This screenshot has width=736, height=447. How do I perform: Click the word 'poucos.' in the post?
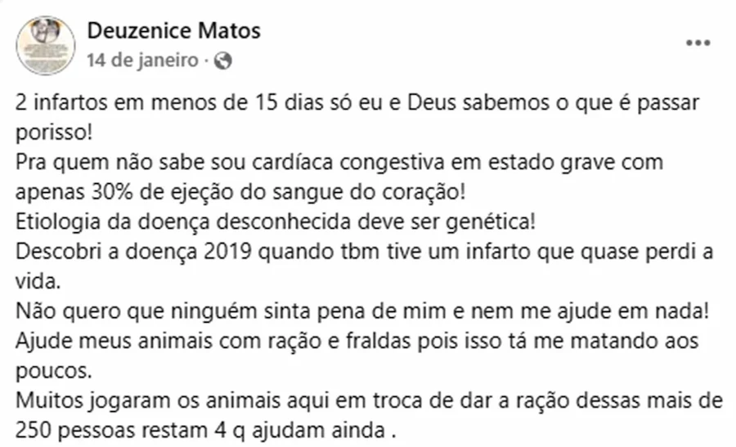(x=53, y=371)
